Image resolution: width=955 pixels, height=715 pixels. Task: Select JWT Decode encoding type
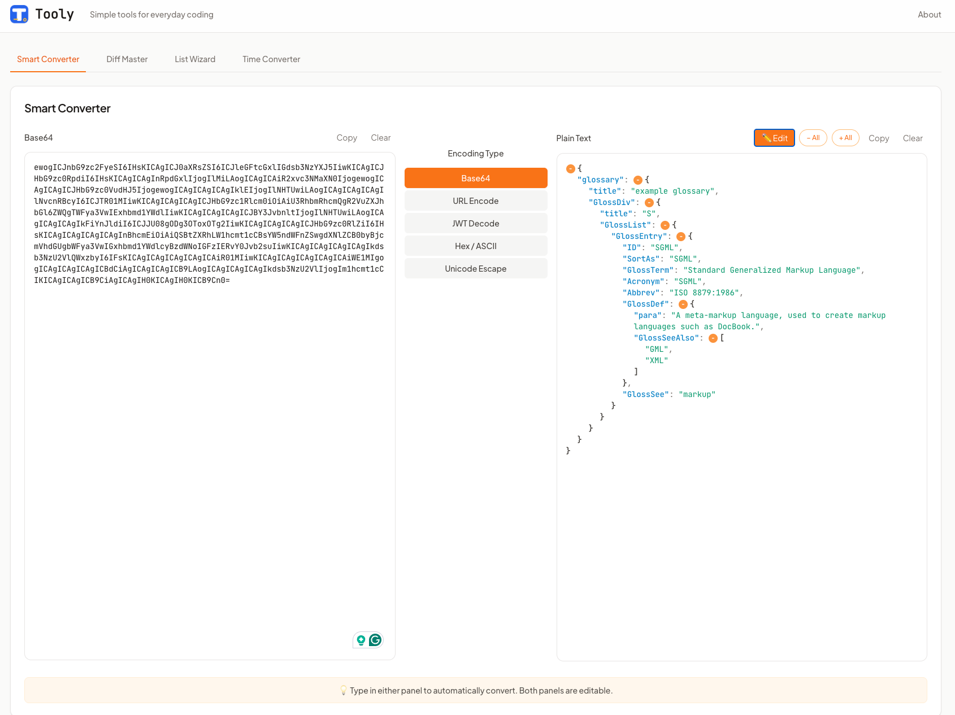coord(476,223)
